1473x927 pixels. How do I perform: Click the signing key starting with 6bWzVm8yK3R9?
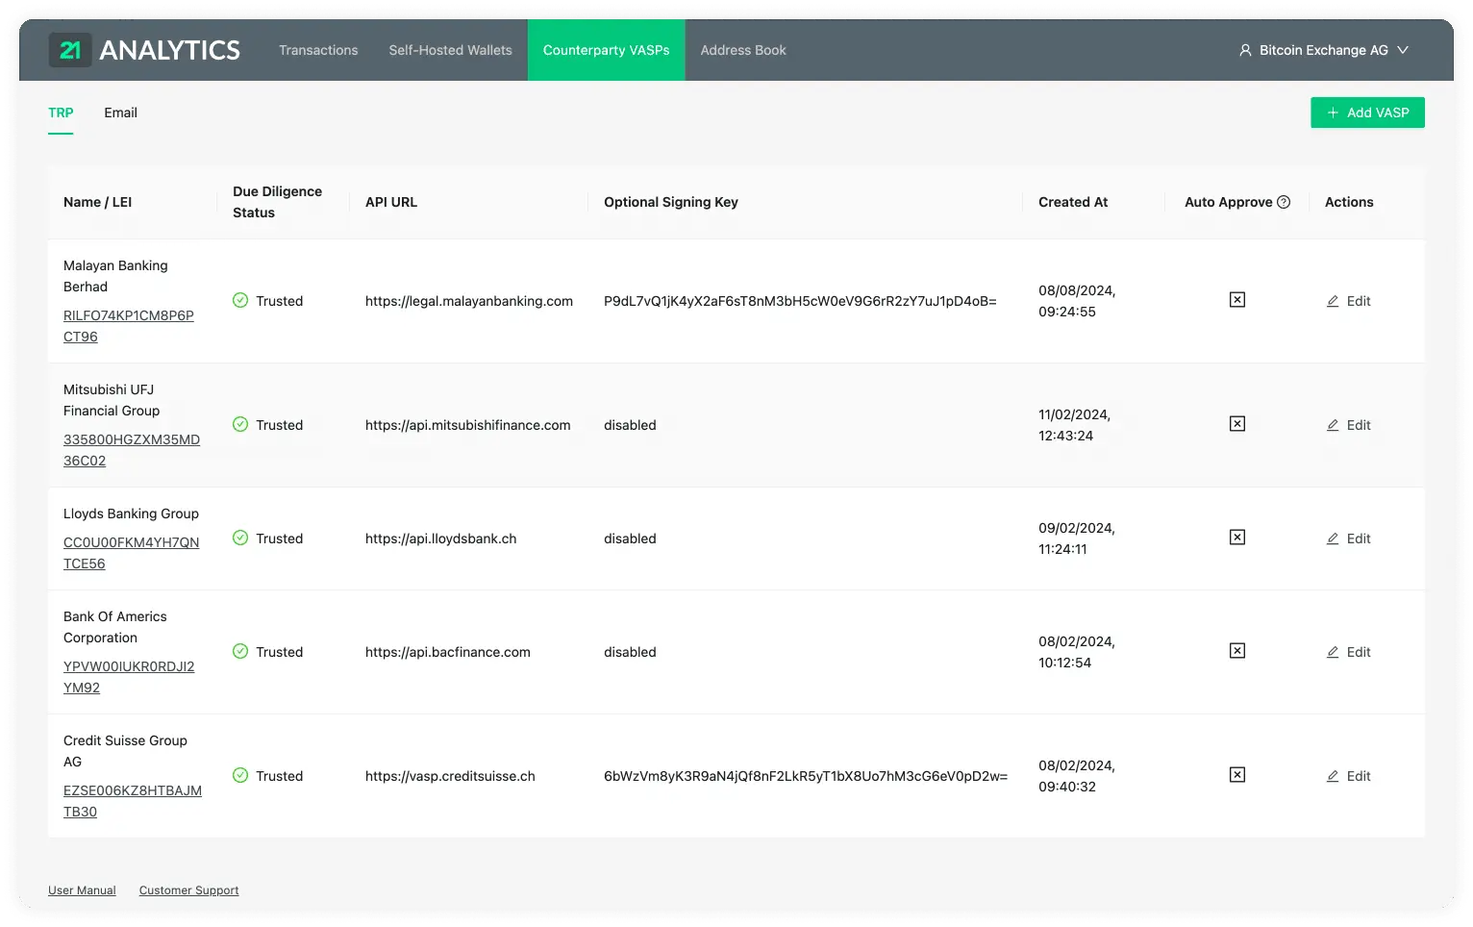pos(806,776)
